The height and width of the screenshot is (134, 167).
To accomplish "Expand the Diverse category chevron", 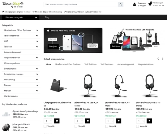I will [x=37, y=85].
